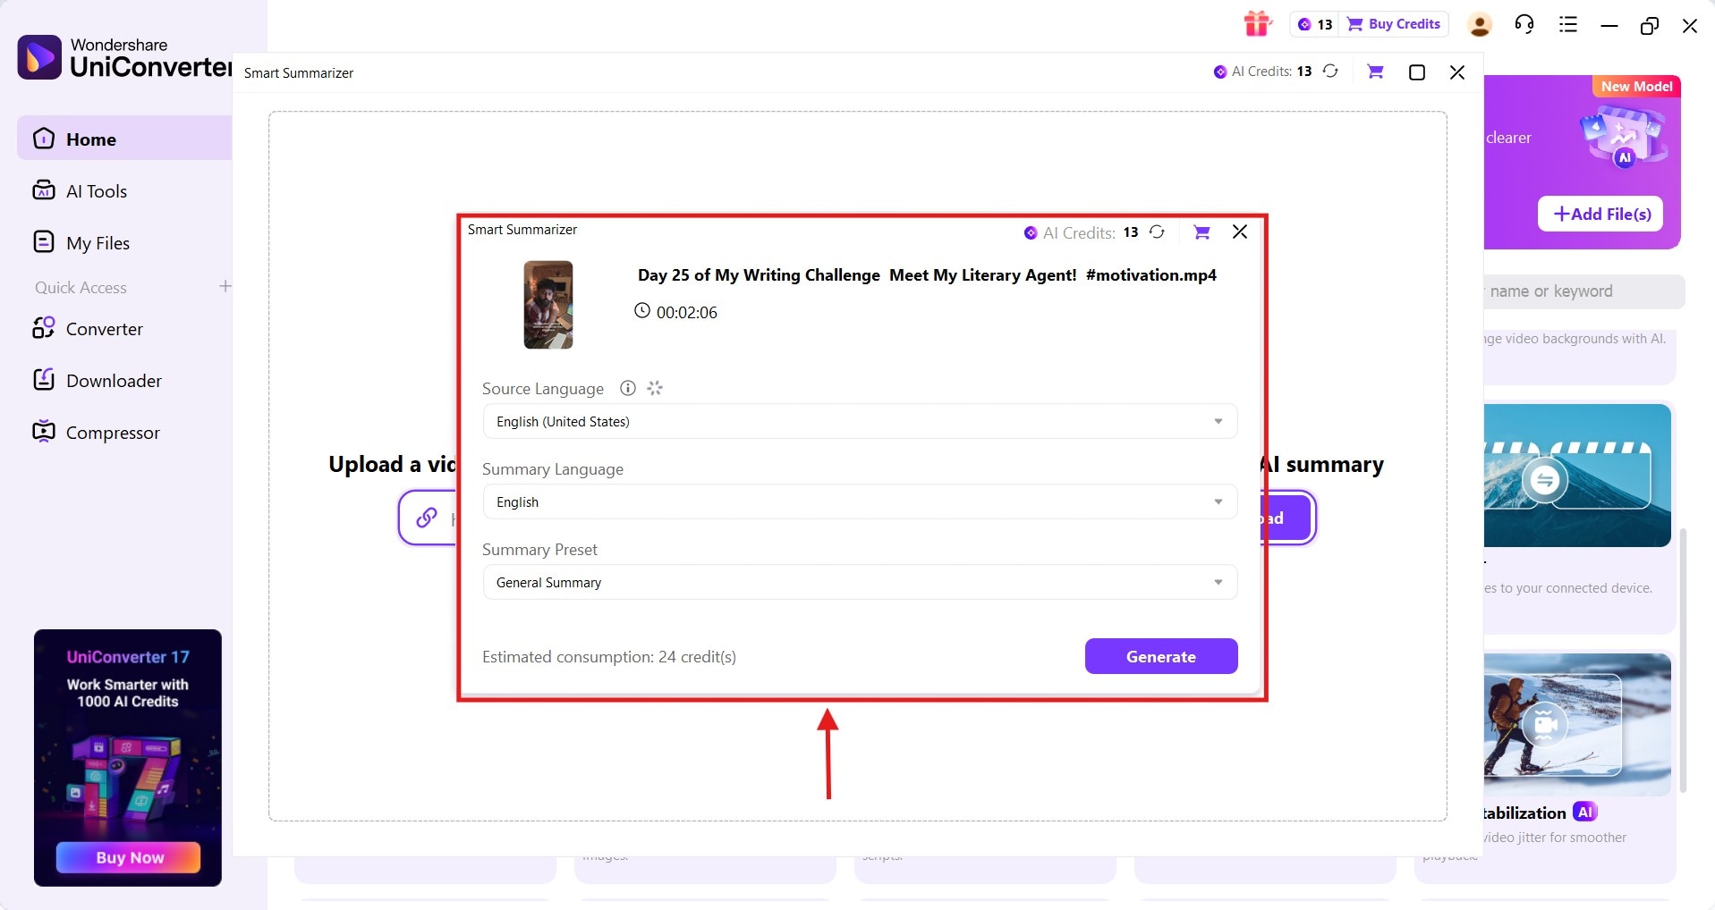Click the auto-detect language icon
The height and width of the screenshot is (910, 1715).
click(x=654, y=388)
